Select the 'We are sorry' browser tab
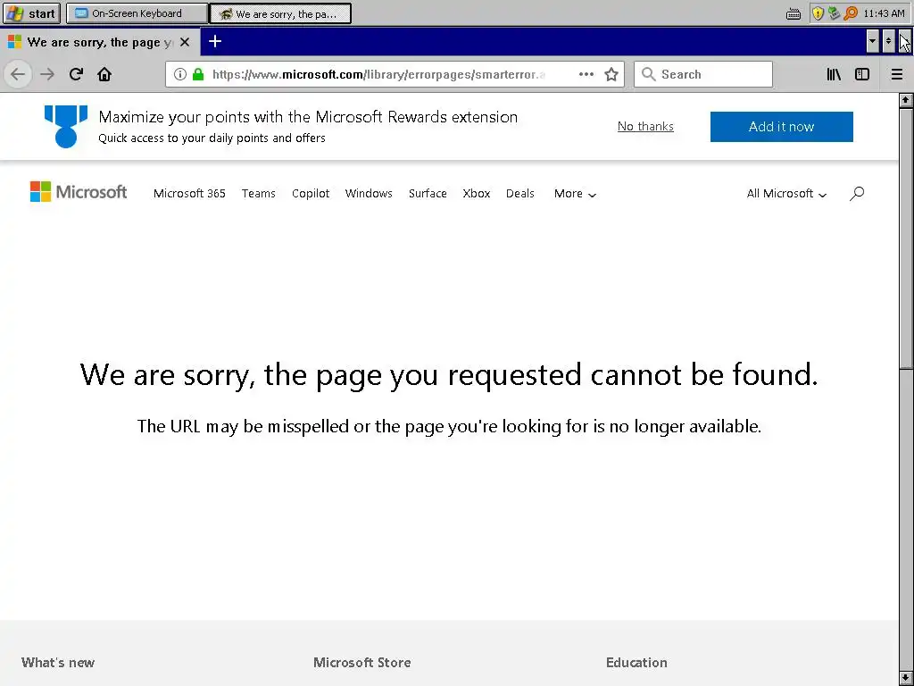 100,42
